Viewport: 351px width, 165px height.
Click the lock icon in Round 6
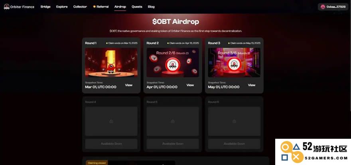234,121
